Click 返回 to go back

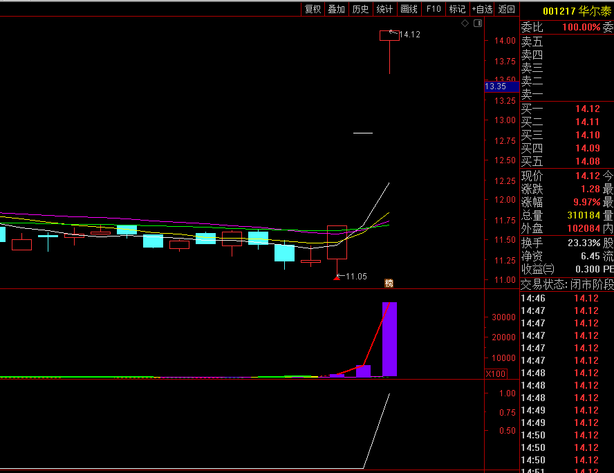point(506,10)
